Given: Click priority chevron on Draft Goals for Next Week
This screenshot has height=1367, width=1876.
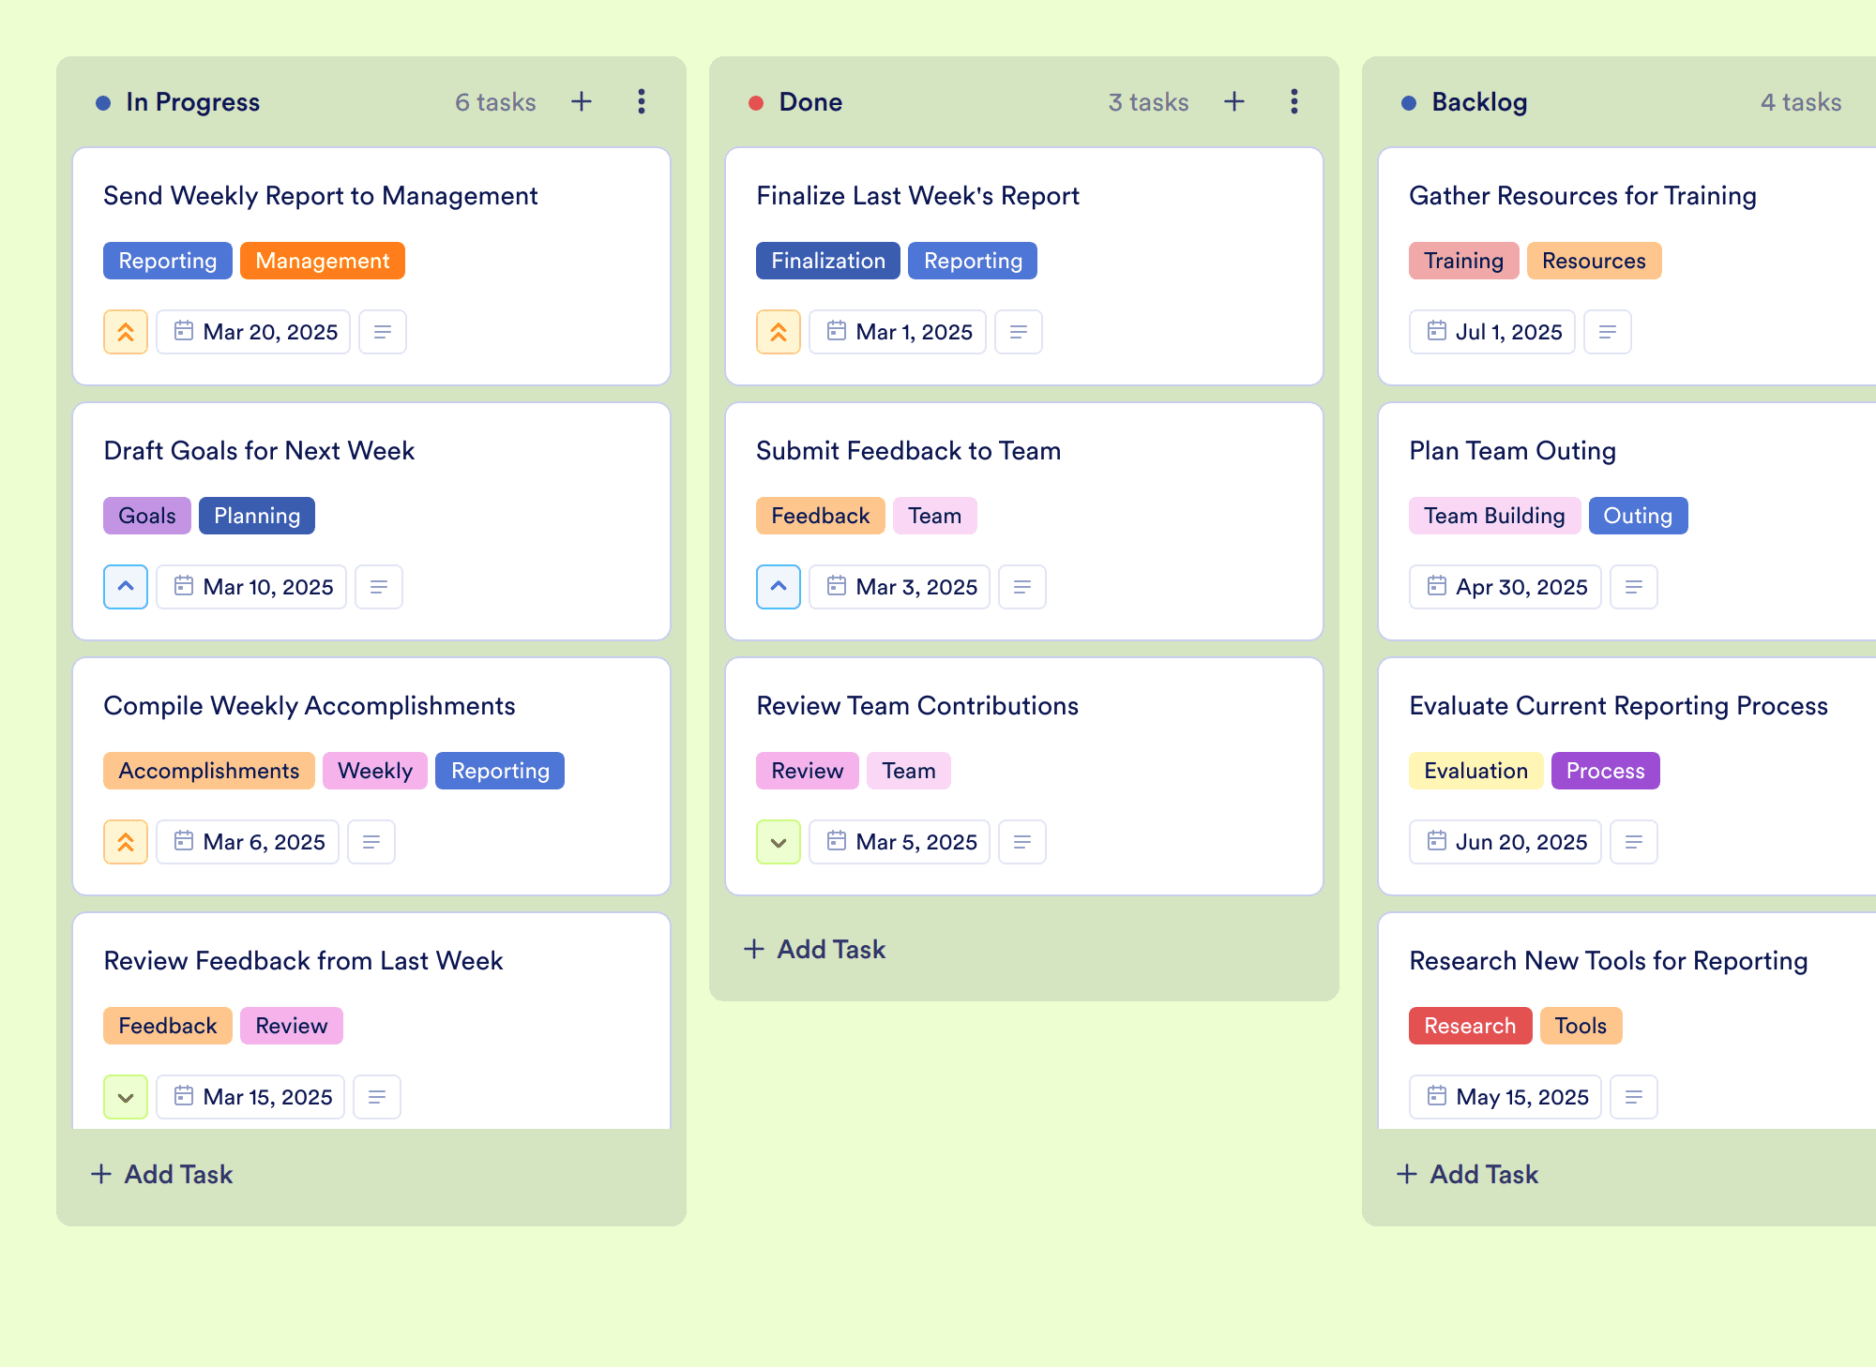Looking at the screenshot, I should pos(126,587).
